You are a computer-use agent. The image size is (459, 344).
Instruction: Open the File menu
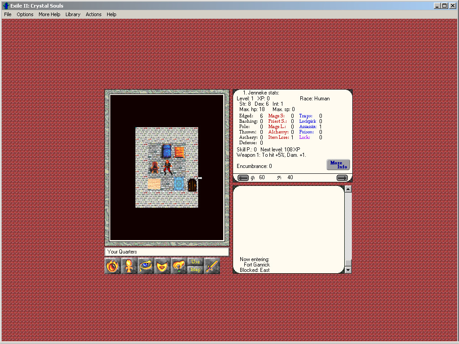[x=8, y=14]
